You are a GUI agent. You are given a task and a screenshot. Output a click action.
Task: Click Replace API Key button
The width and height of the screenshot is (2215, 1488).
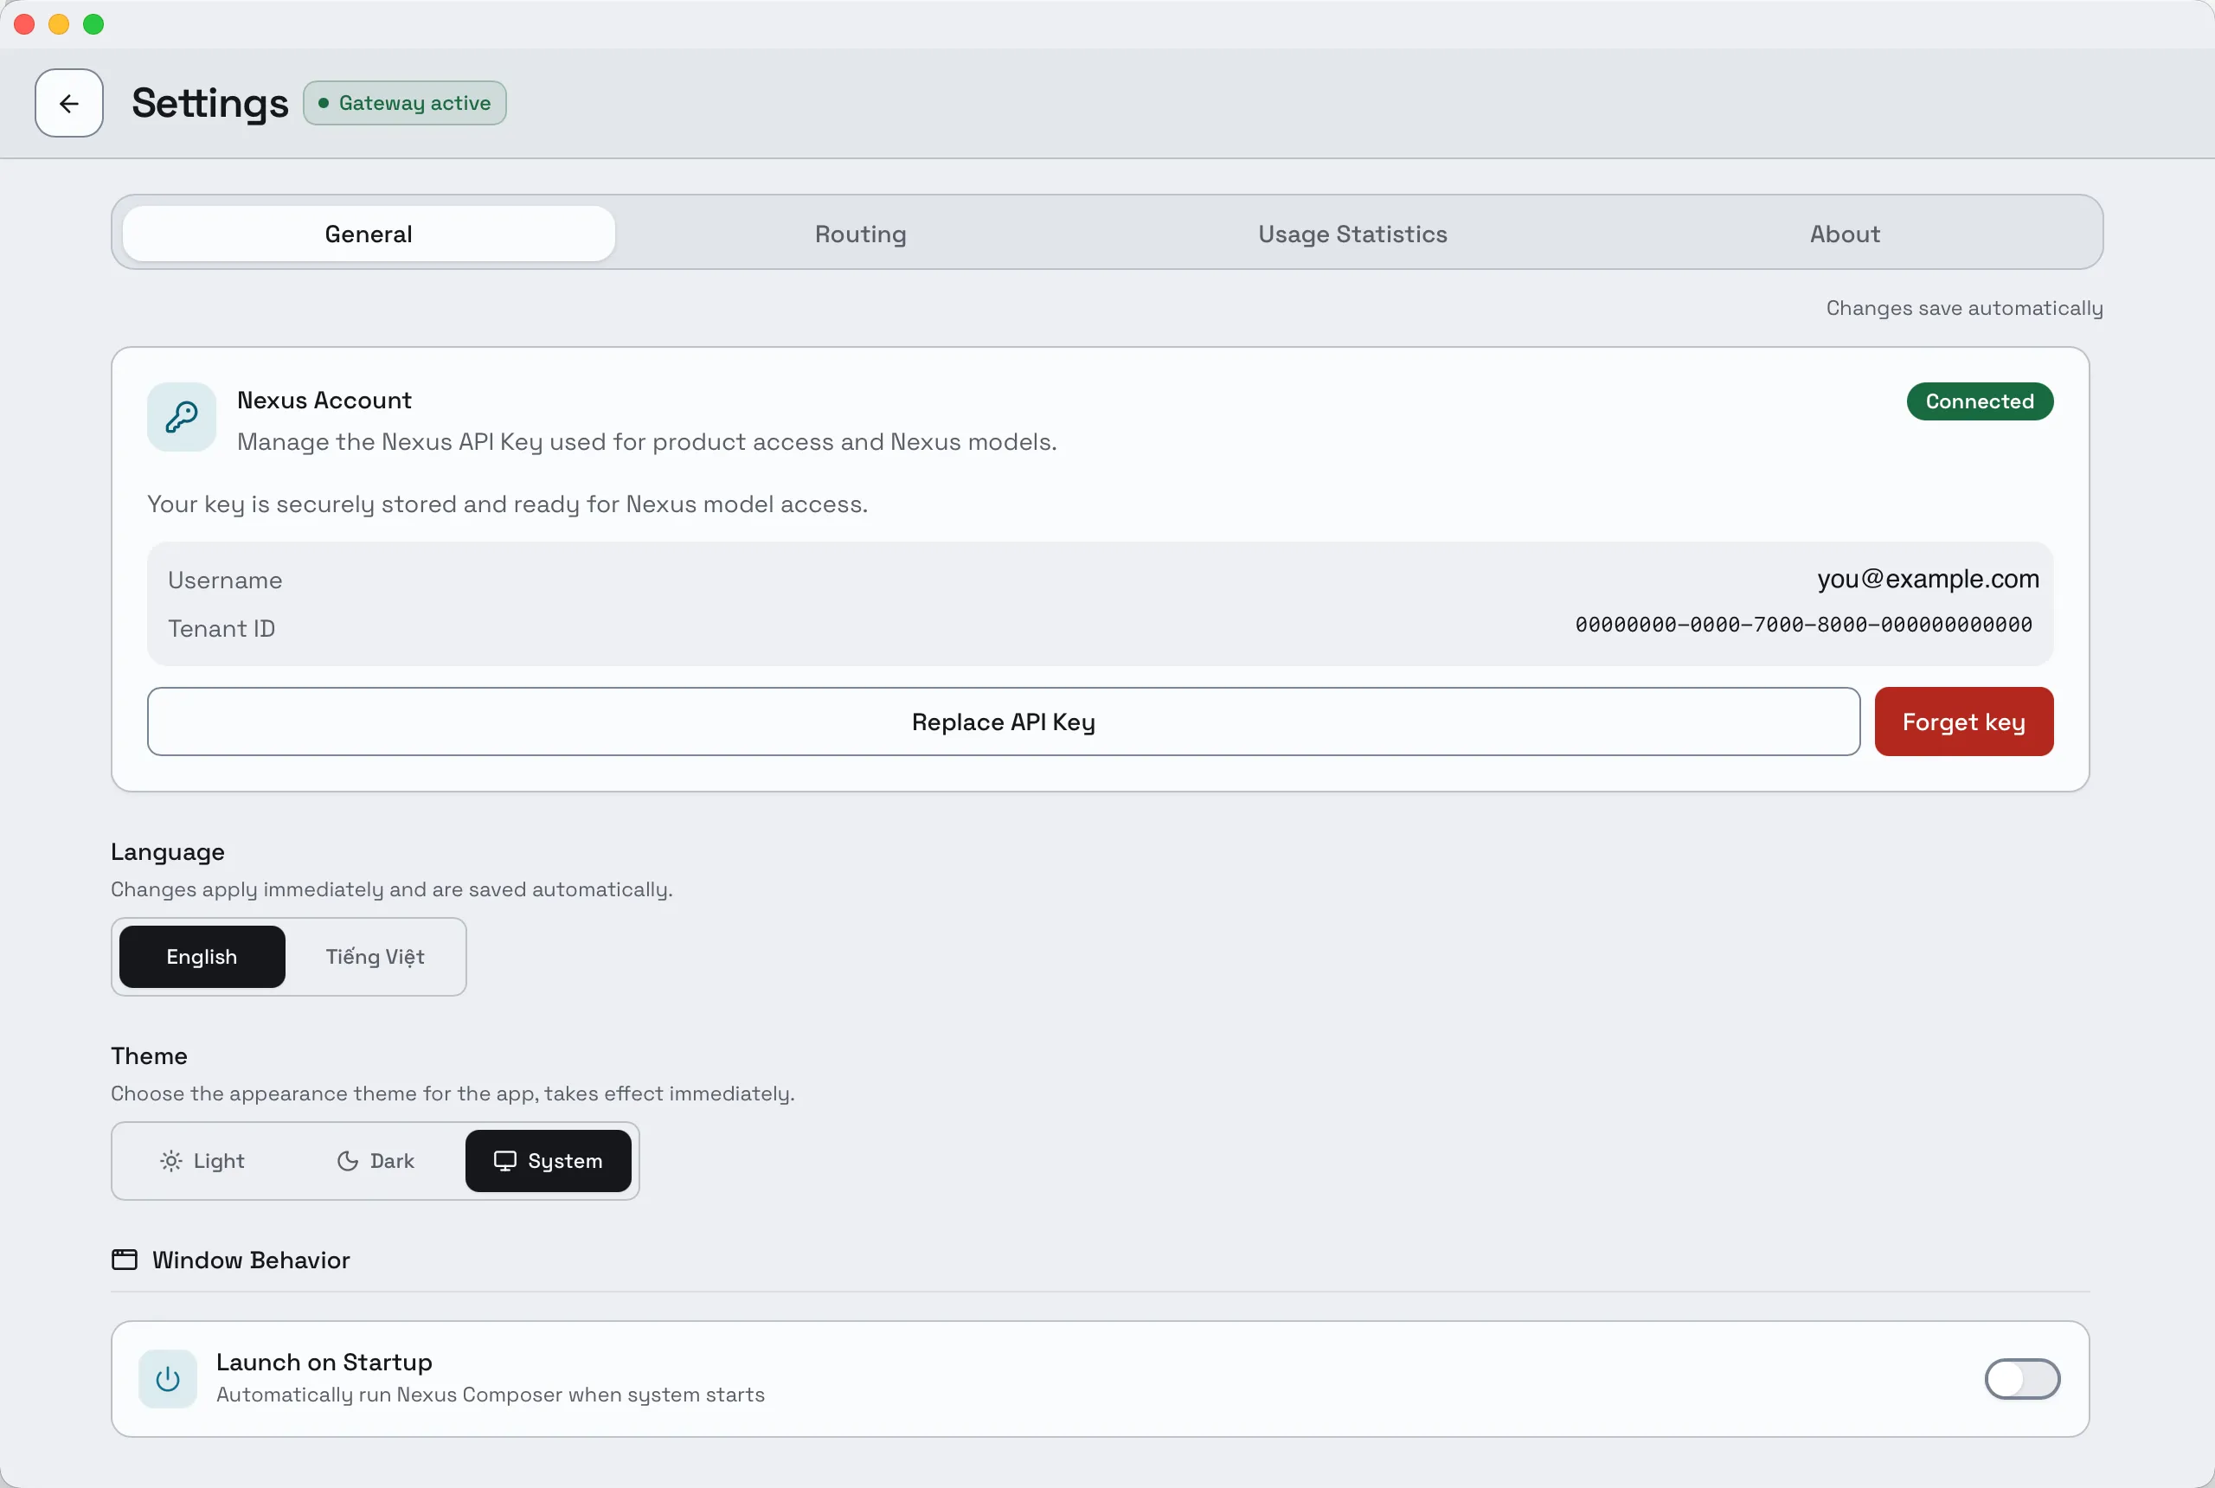click(x=1003, y=722)
